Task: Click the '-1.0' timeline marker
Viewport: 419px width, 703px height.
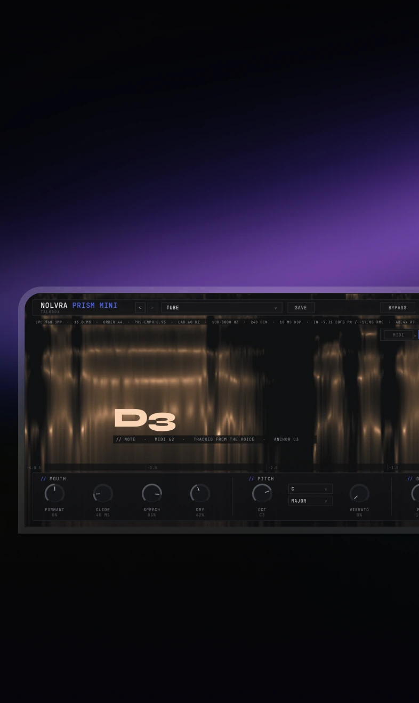Action: 394,468
